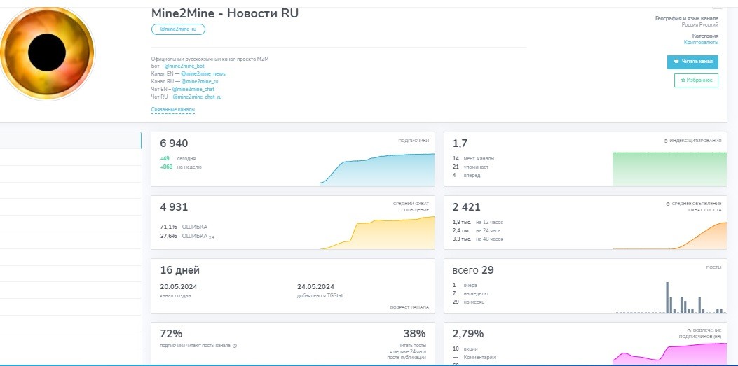Click the engagement rate '2,79%'

click(468, 334)
